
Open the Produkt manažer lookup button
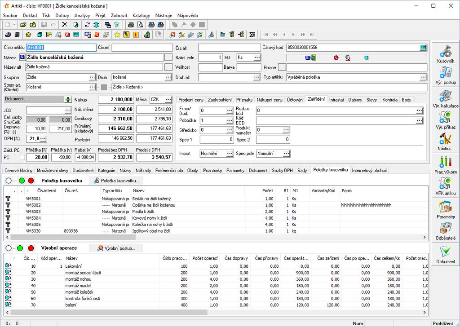[286, 130]
